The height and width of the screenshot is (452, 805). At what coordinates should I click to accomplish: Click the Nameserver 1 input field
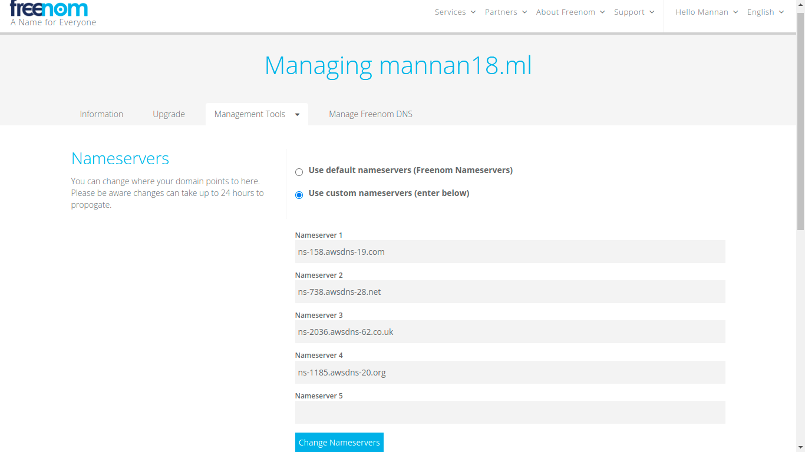(x=510, y=251)
